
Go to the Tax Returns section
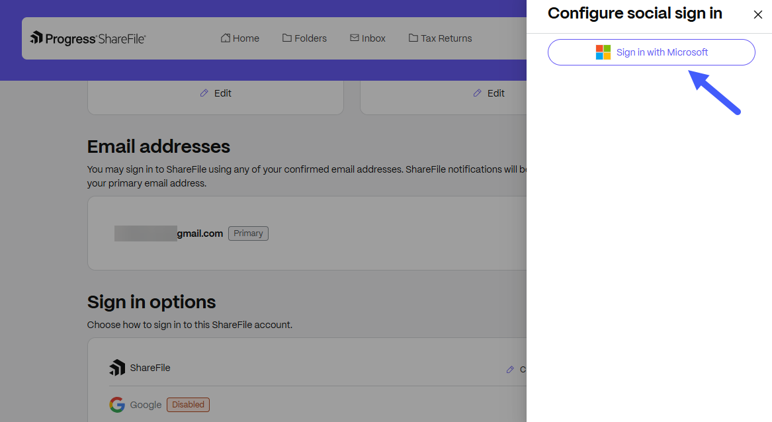tap(440, 38)
